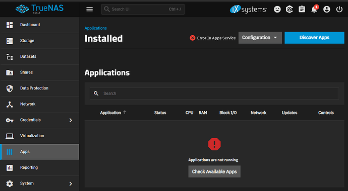Viewport: 348px width, 191px height.
Task: Click the Discover Apps button
Action: click(x=314, y=38)
